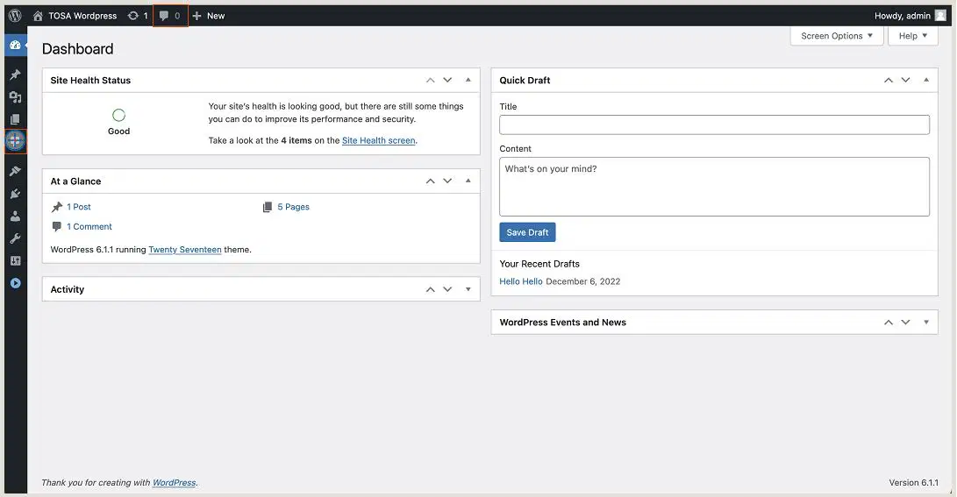Move Activity widget up
Viewport: 957px width, 497px height.
coord(431,289)
